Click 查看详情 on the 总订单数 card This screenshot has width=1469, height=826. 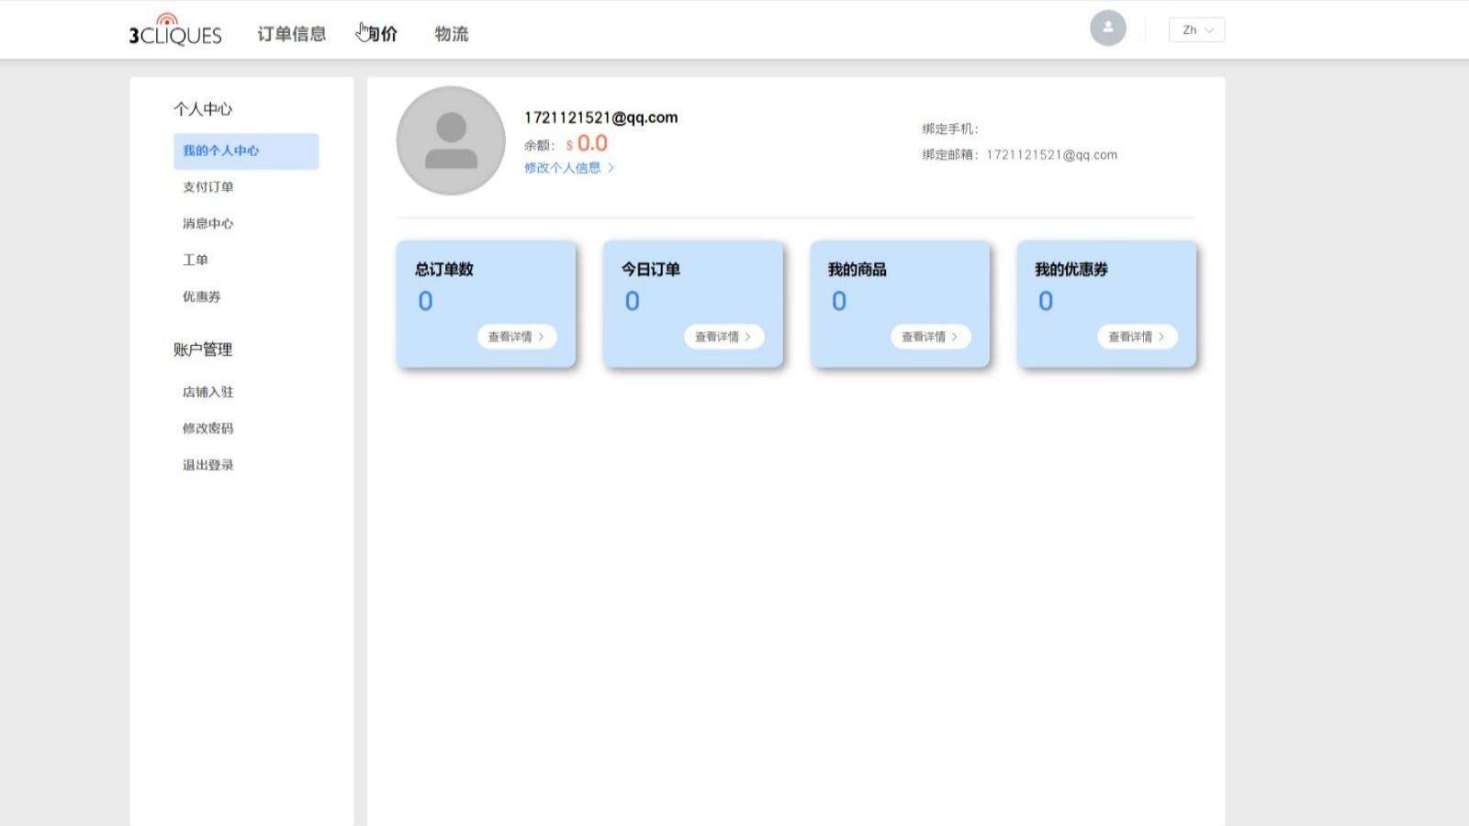point(516,337)
